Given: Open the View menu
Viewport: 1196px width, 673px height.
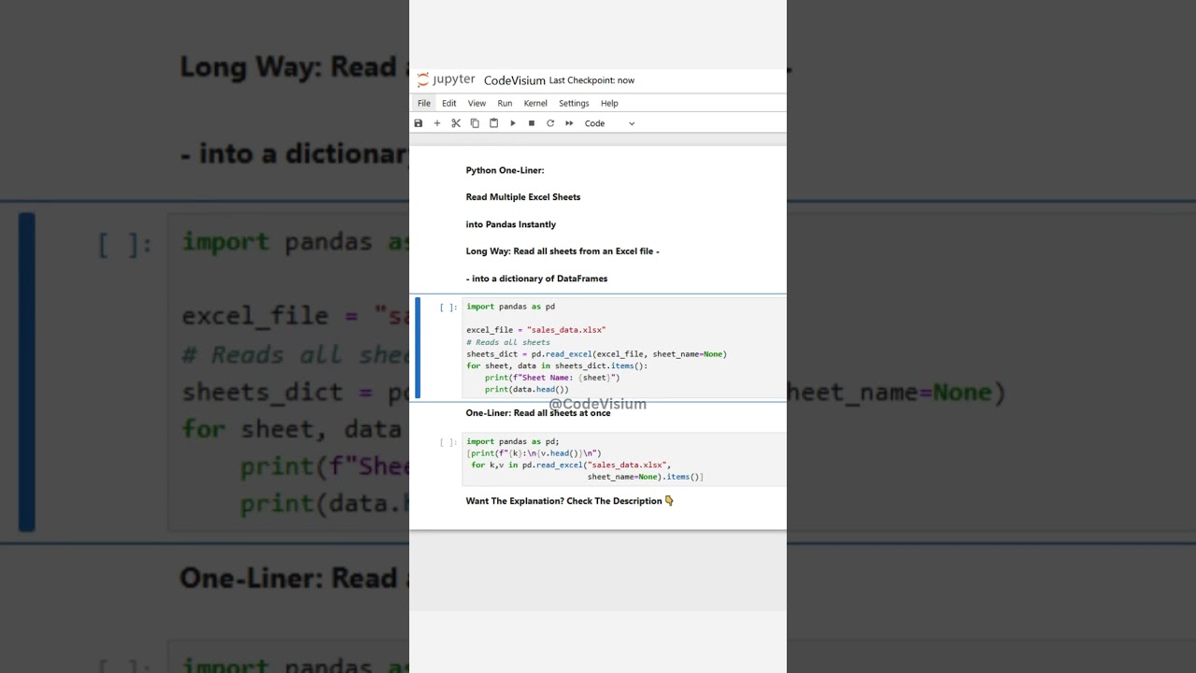Looking at the screenshot, I should [477, 104].
